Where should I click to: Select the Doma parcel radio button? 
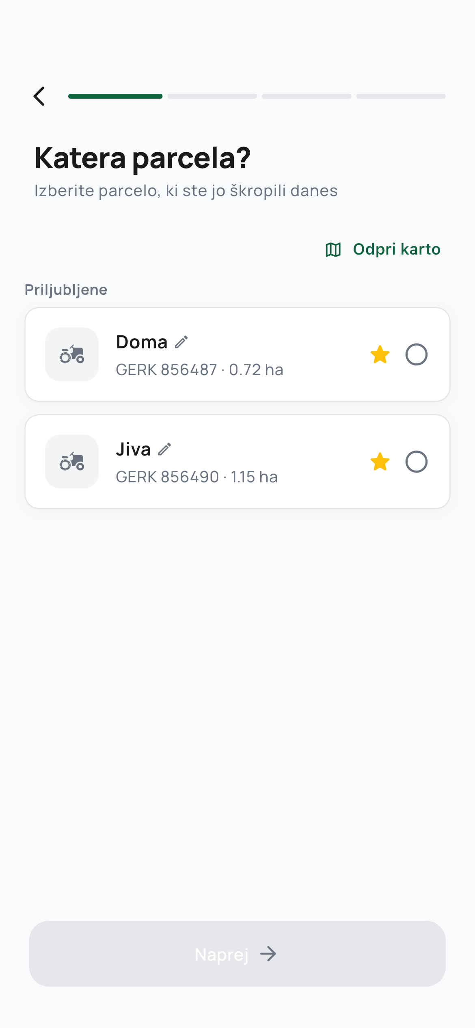pyautogui.click(x=416, y=354)
